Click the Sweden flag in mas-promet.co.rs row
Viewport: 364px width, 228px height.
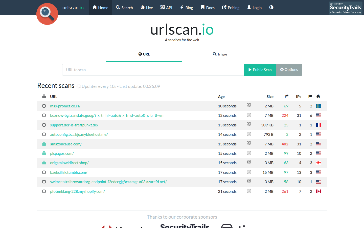click(x=319, y=106)
